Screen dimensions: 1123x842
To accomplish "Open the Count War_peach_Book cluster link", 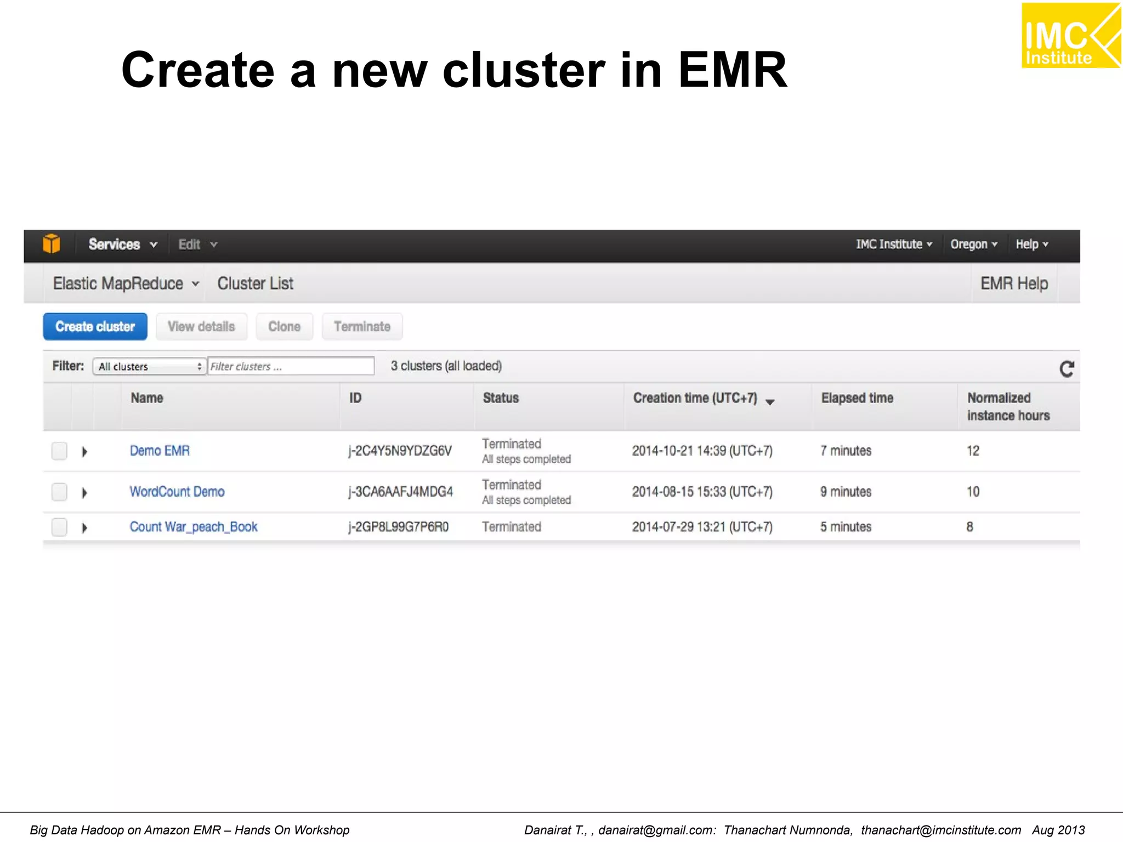I will click(x=194, y=527).
